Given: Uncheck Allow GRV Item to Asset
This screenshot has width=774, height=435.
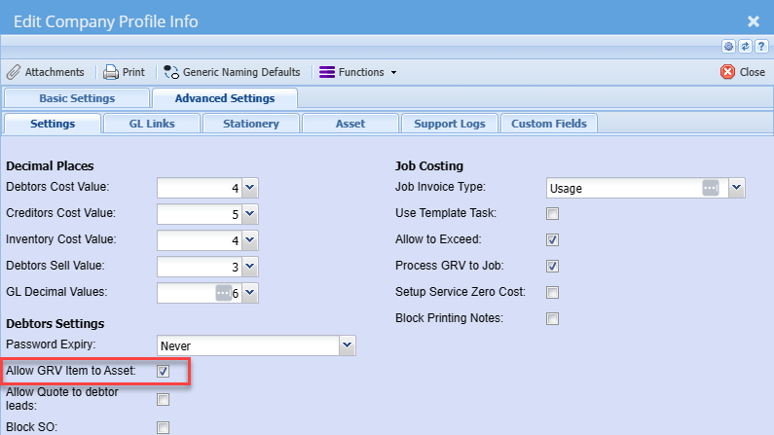Looking at the screenshot, I should tap(164, 371).
